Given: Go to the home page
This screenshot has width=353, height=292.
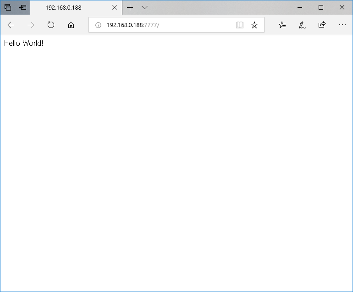Looking at the screenshot, I should pyautogui.click(x=71, y=25).
